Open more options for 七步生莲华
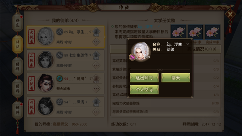 [x=96, y=65]
